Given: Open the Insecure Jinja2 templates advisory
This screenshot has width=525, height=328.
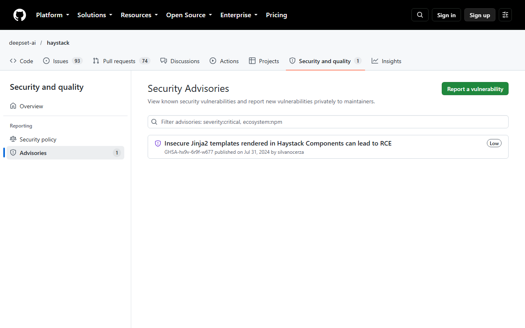Looking at the screenshot, I should coord(278,143).
